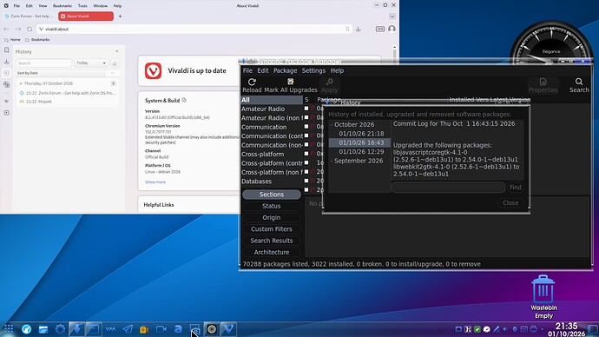This screenshot has width=599, height=337.
Task: Open Synaptic Settings menu
Action: (313, 70)
